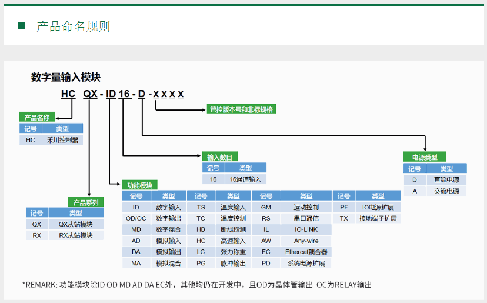Image resolution: width=487 pixels, height=303 pixels.
Task: Click the HB code cell
Action: tap(201, 229)
